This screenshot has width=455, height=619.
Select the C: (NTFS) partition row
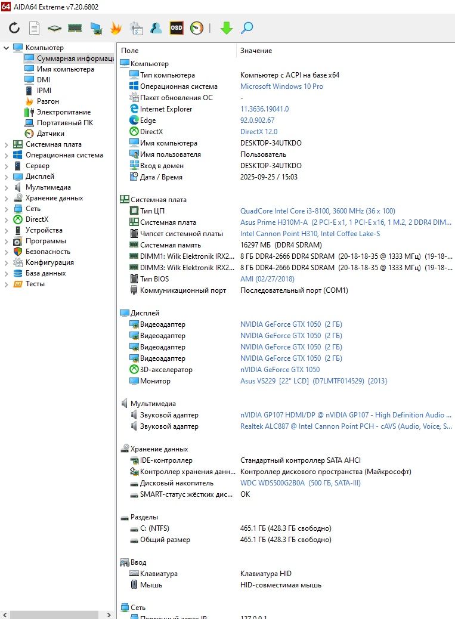pyautogui.click(x=286, y=528)
